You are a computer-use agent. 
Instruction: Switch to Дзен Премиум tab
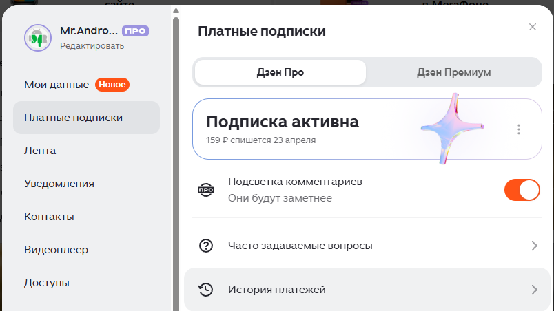(453, 72)
